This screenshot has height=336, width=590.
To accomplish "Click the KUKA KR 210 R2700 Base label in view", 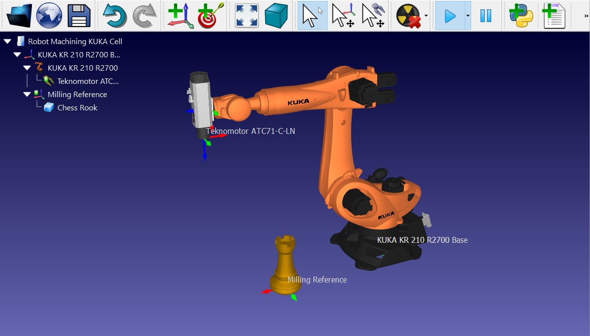I will pos(422,240).
